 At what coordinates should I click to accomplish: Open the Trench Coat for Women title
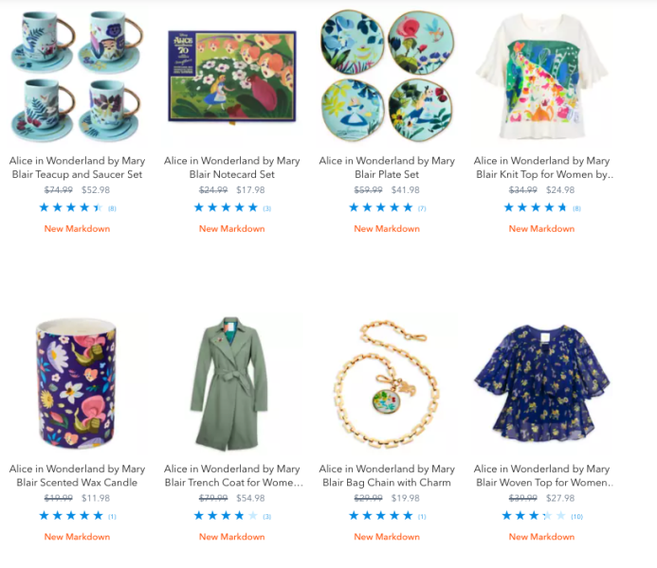(x=233, y=475)
